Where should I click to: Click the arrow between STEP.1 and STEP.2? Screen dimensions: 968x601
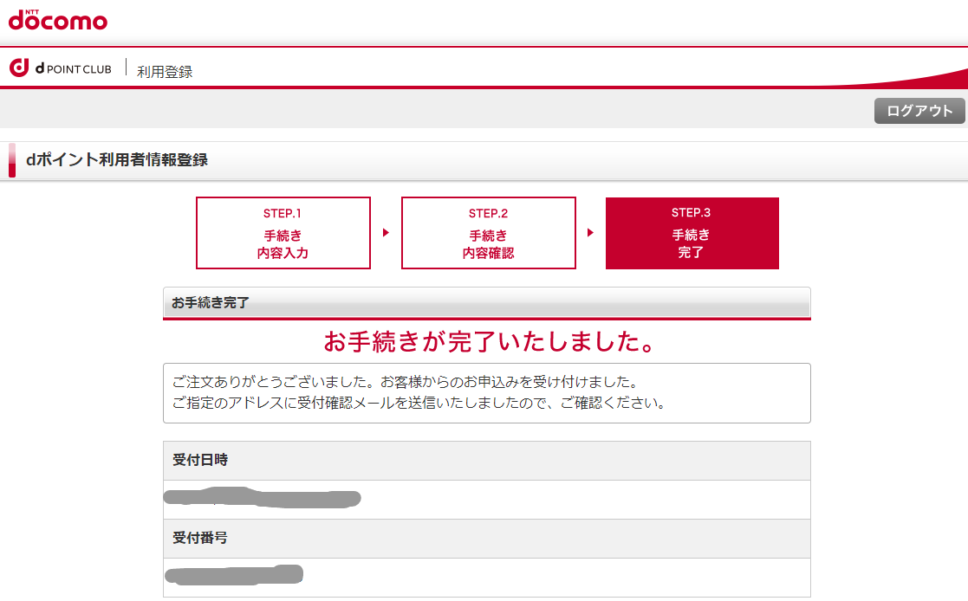(386, 233)
